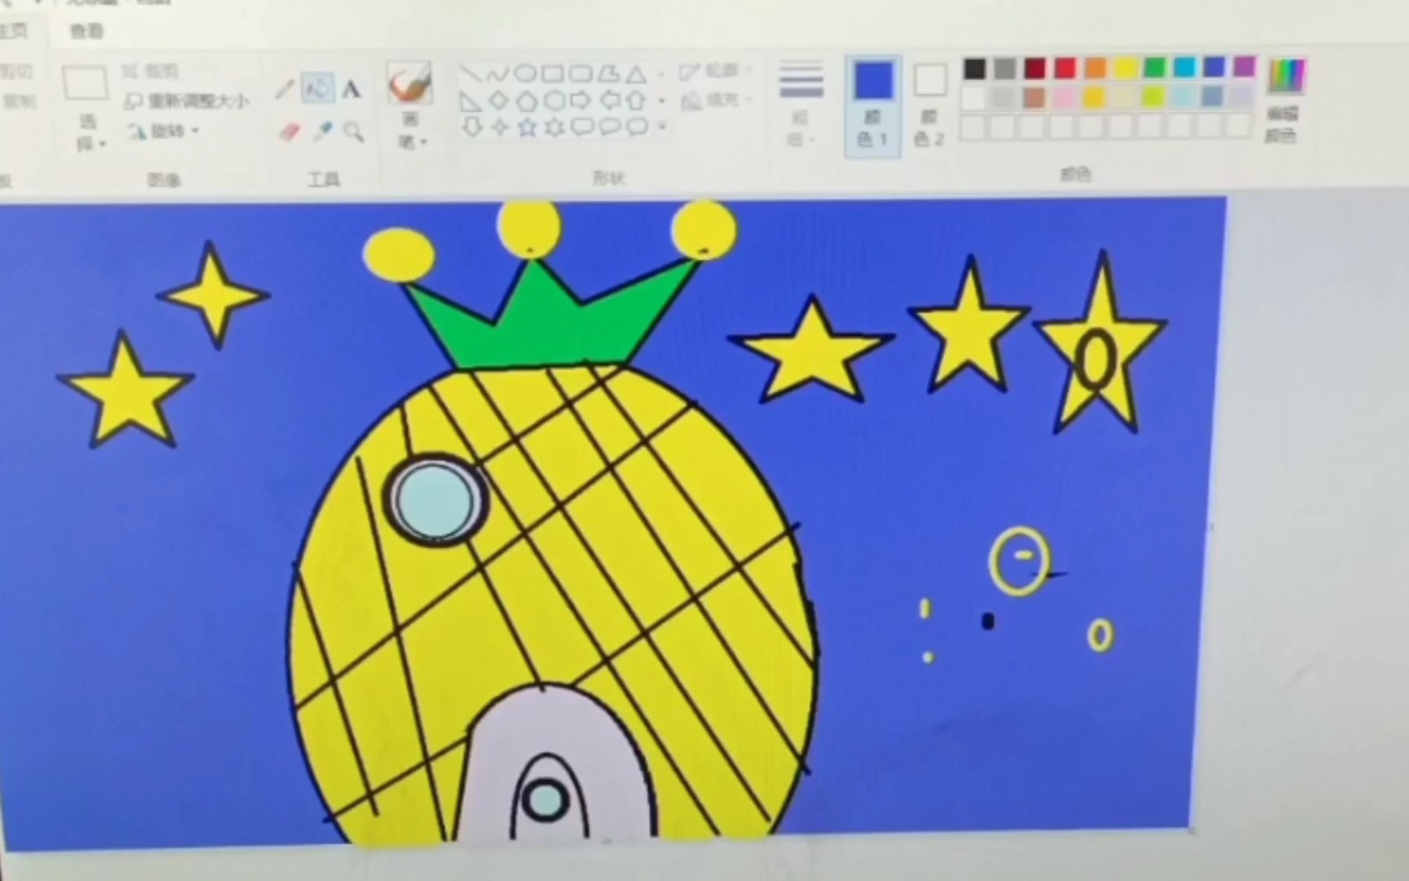Viewport: 1409px width, 881px height.
Task: Select the Fill with color (bucket) tool
Action: (x=317, y=88)
